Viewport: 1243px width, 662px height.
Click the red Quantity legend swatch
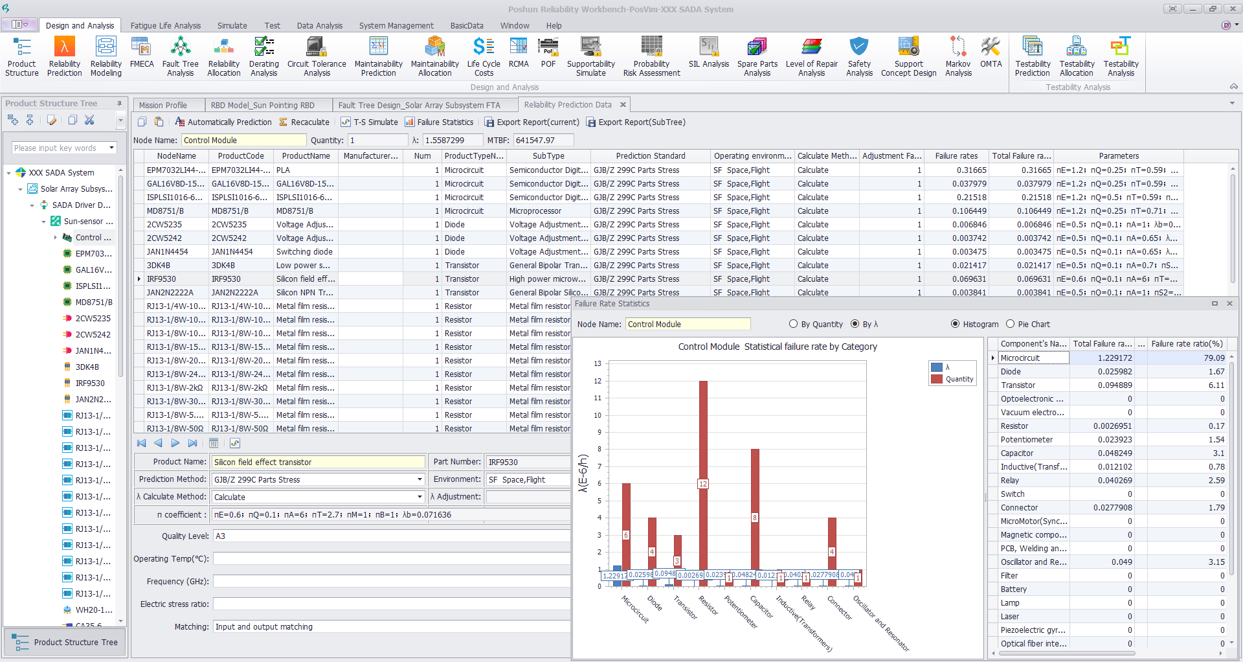point(936,379)
